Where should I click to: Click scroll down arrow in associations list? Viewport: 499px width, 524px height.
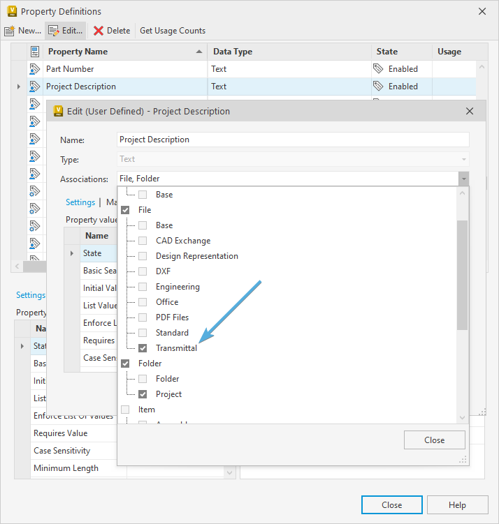click(462, 417)
